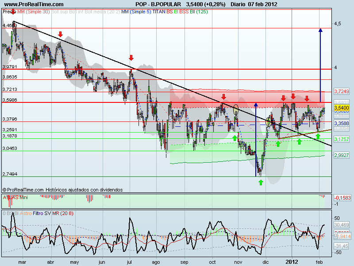354x266 pixels.
Task: Click the feb month label on time axis
Action: (319, 262)
